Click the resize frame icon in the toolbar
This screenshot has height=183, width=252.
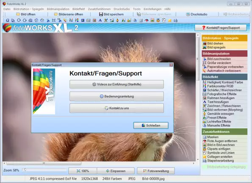tap(54, 20)
